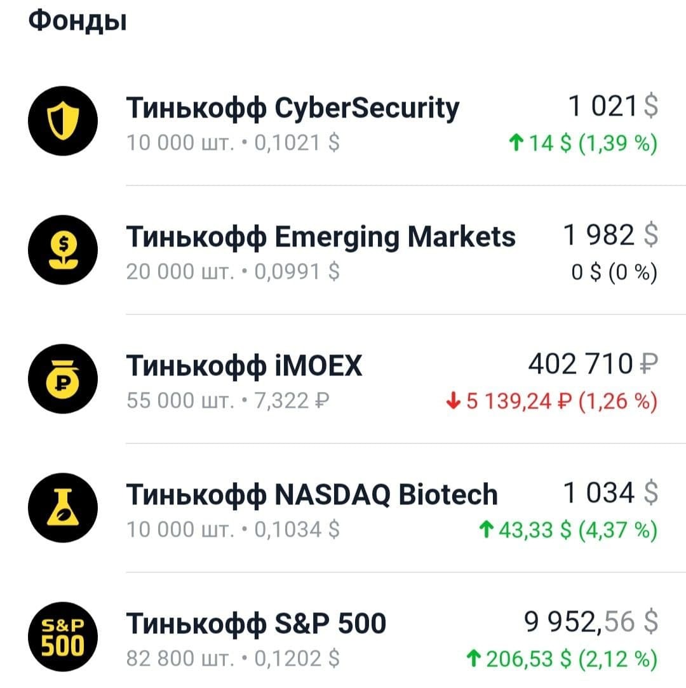Viewport: 686px width, 688px height.
Task: Tap the 0 $ (0 %) change label
Action: 614,272
